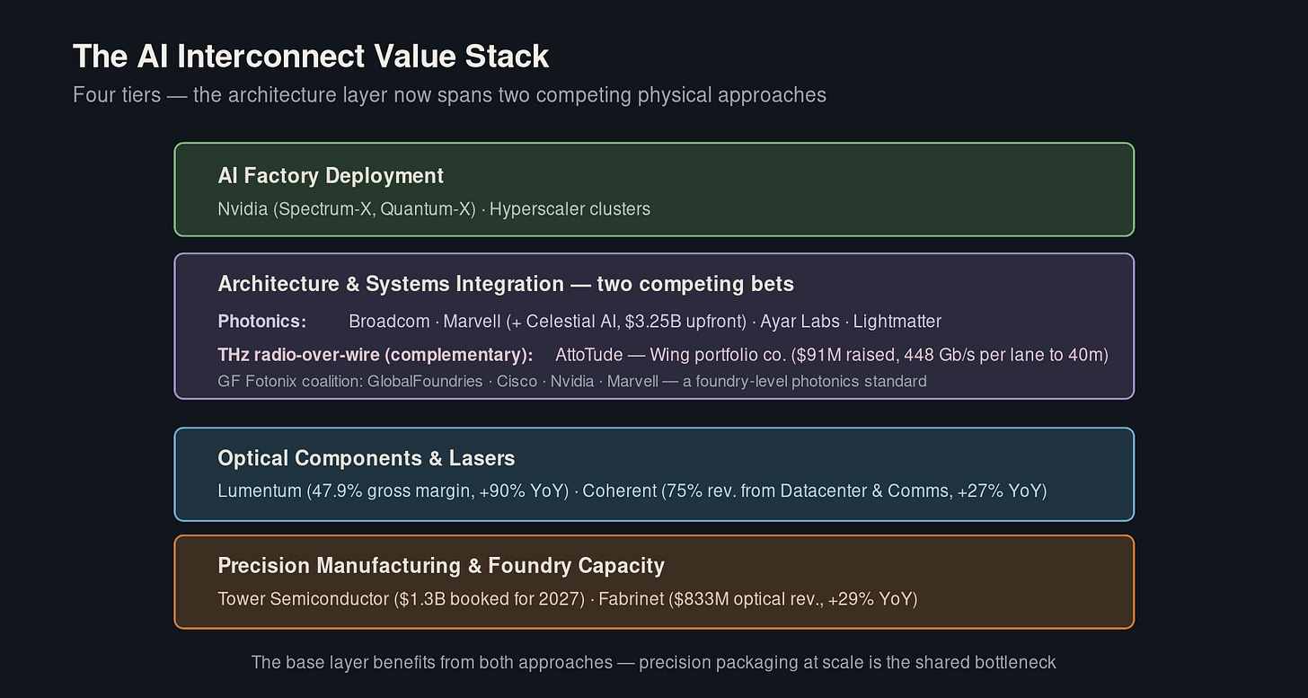Click the footer note 'The base layer benefits from both approaches'
This screenshot has height=698, width=1308.
pos(654,663)
